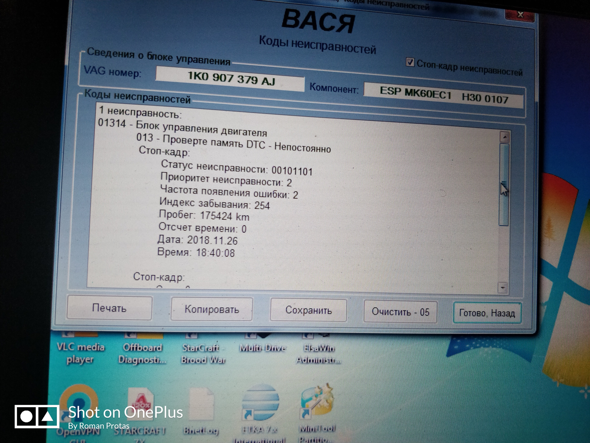The width and height of the screenshot is (590, 443).
Task: Launch the STARCRAFT desktop icon
Action: pyautogui.click(x=140, y=403)
